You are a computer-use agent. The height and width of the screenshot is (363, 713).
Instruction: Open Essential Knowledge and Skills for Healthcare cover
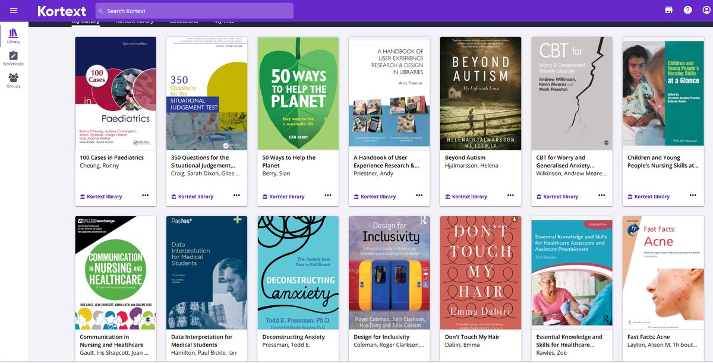[572, 273]
